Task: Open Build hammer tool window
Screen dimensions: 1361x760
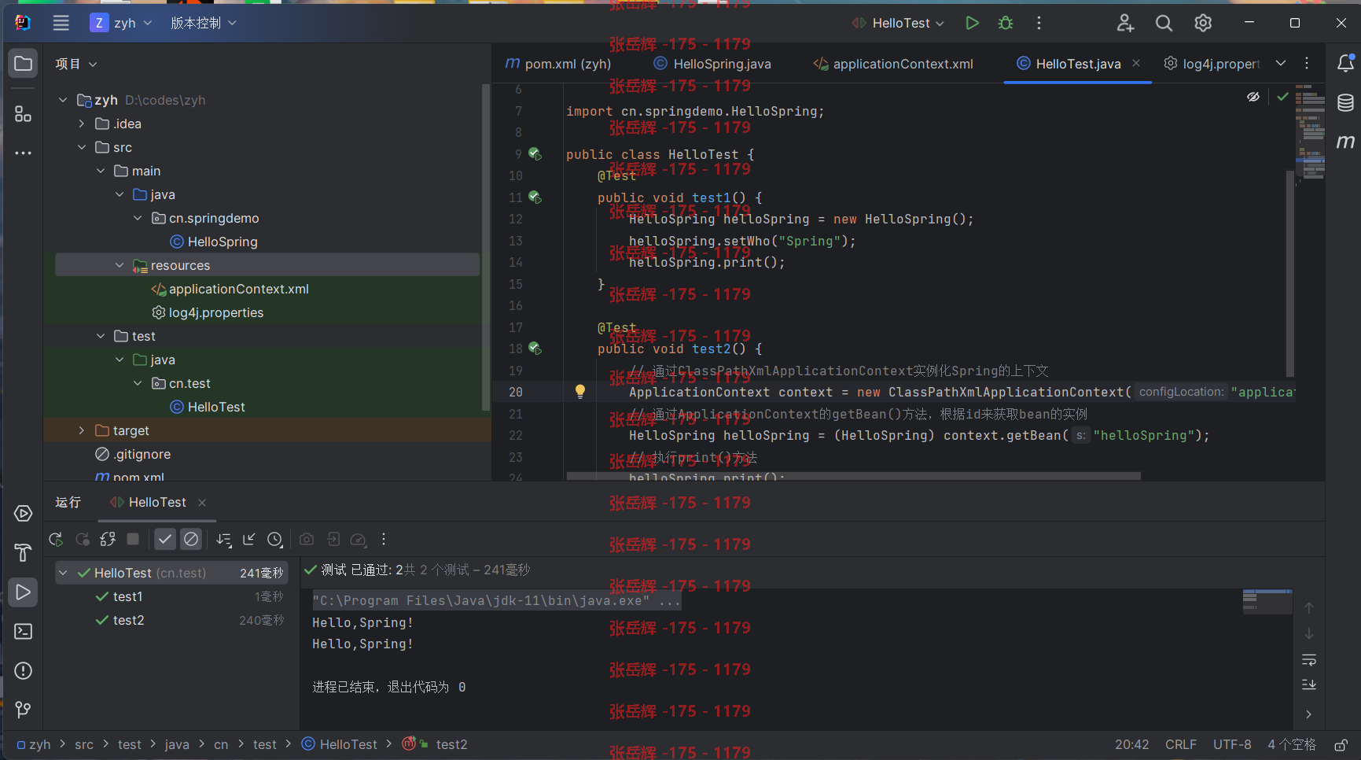Action: coord(23,553)
